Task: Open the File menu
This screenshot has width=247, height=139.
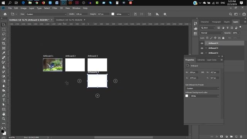Action: pyautogui.click(x=10, y=8)
